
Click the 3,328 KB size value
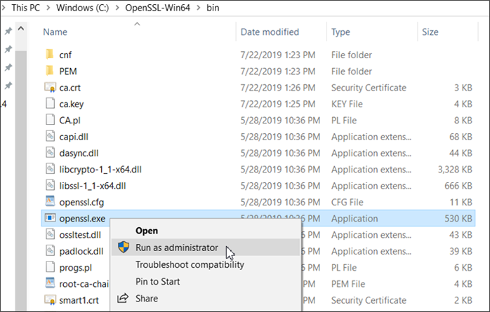pyautogui.click(x=455, y=170)
